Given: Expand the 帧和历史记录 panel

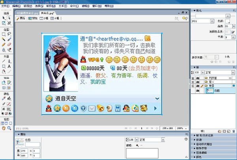Looking at the screenshot, I should [194, 135].
